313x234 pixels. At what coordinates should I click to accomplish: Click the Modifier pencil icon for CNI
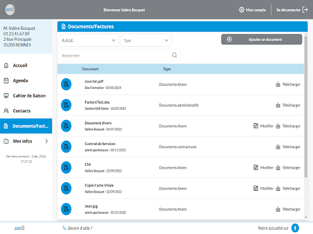point(256,168)
